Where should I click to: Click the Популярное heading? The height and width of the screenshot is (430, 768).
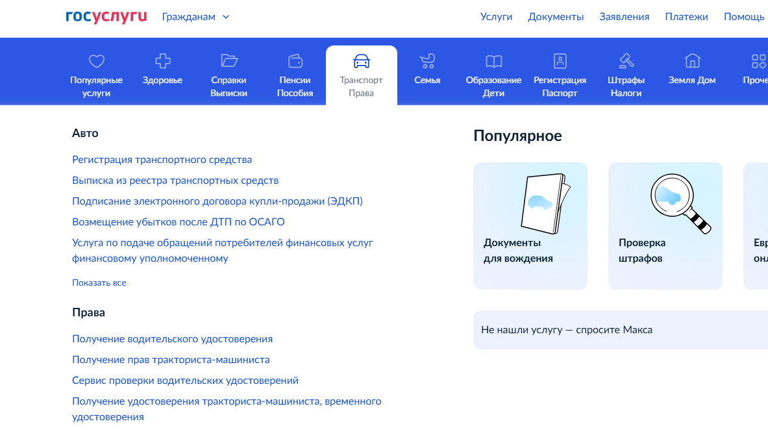pyautogui.click(x=517, y=136)
